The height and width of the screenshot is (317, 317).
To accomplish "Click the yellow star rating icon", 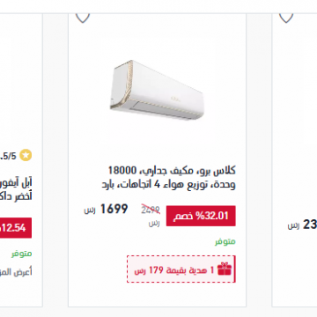I will click(26, 156).
